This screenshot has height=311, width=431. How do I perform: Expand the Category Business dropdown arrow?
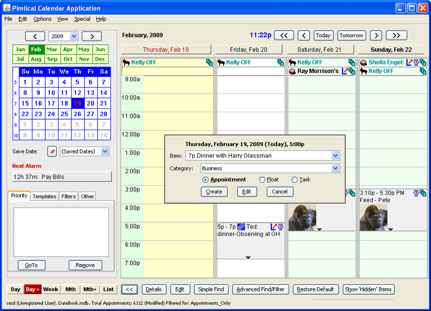point(335,168)
